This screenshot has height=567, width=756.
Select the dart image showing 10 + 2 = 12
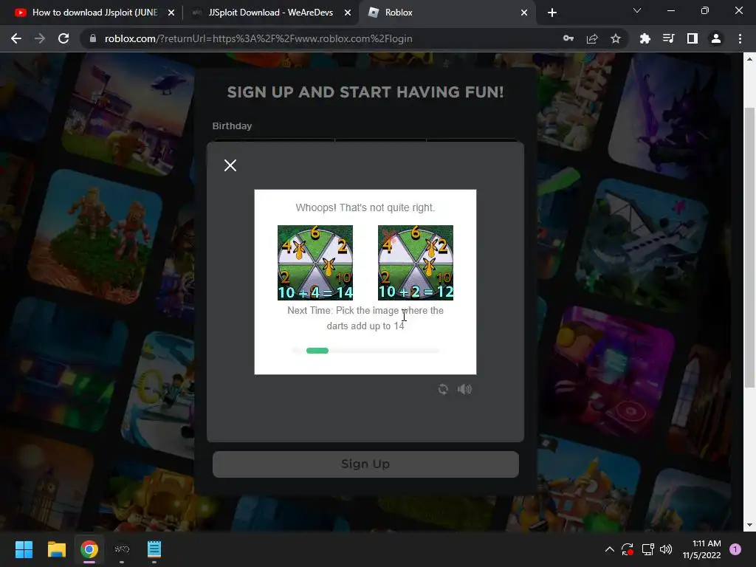click(416, 263)
